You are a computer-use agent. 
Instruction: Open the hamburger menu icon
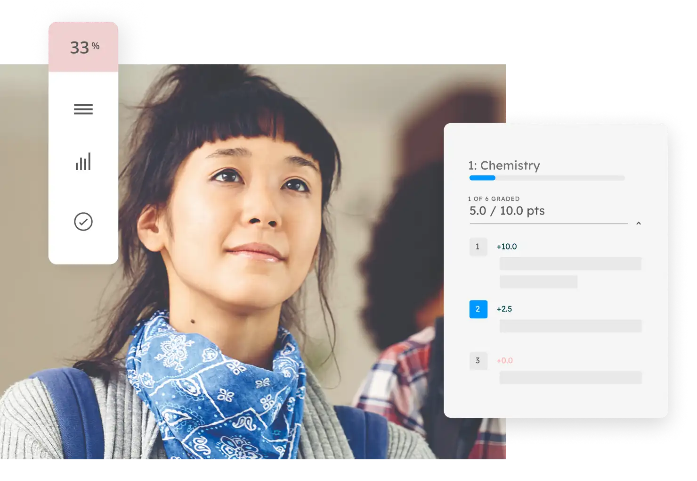83,109
